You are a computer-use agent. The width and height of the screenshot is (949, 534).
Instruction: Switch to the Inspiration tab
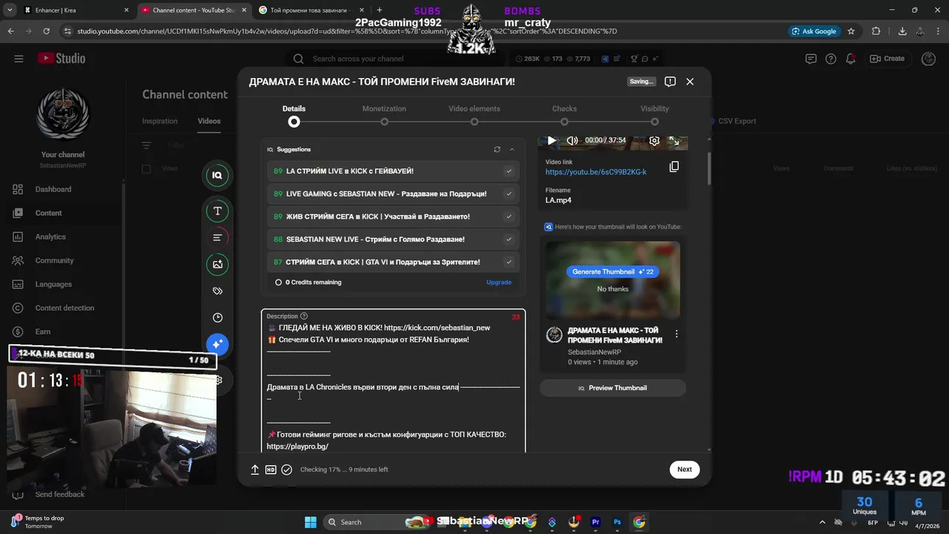(160, 121)
